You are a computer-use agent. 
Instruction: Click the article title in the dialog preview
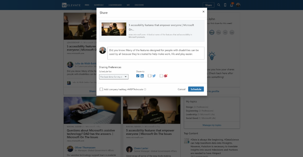coord(161,27)
